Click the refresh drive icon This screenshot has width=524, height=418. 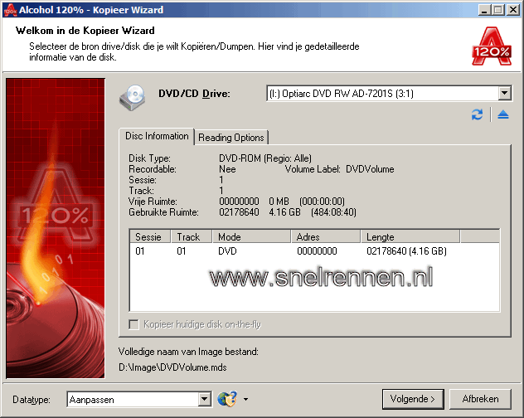tap(477, 114)
